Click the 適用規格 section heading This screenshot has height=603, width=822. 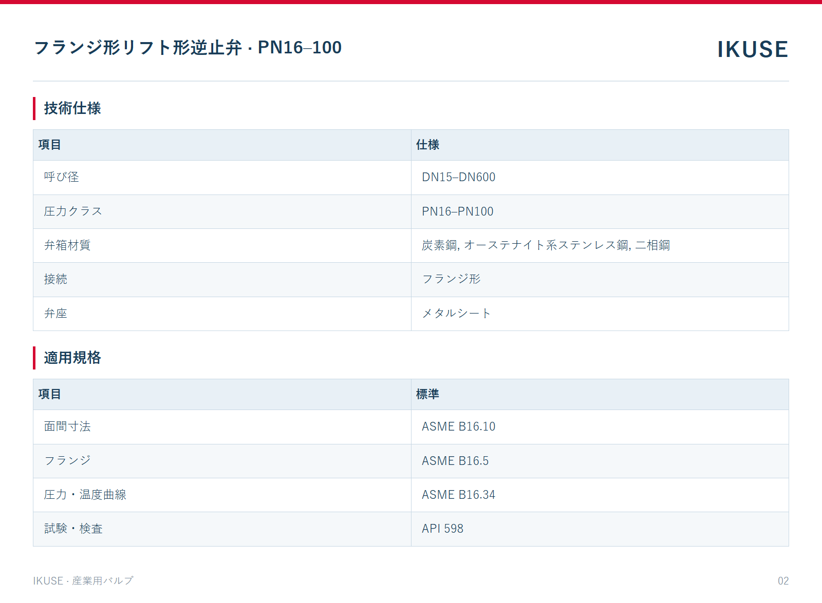72,358
